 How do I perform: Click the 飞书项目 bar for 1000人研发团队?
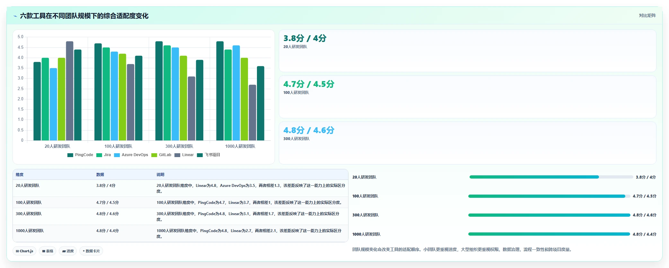coord(260,103)
